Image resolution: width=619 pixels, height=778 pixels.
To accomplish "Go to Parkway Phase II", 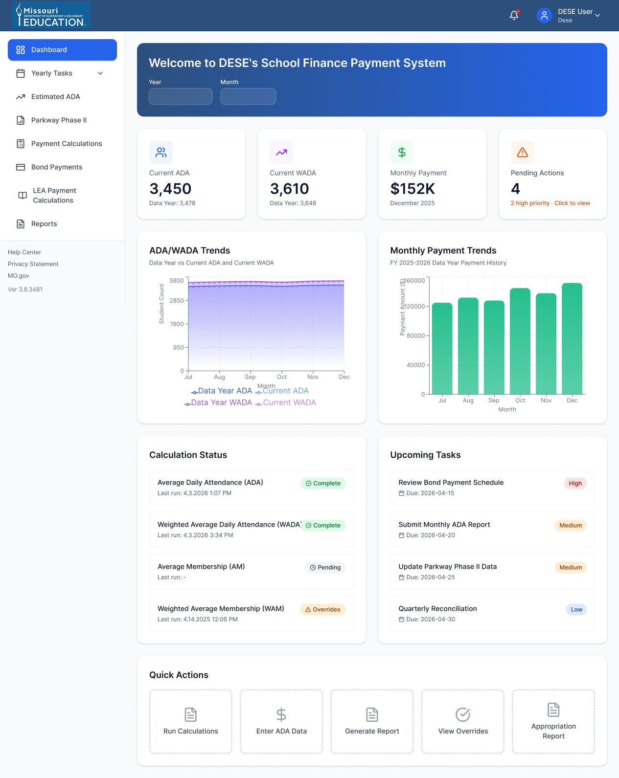I will (x=62, y=120).
